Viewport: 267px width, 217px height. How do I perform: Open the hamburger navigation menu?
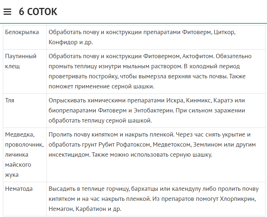(x=7, y=12)
